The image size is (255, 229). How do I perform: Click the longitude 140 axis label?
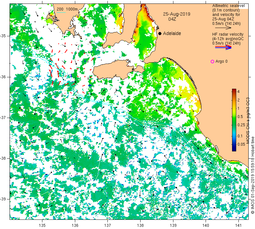click(x=206, y=226)
